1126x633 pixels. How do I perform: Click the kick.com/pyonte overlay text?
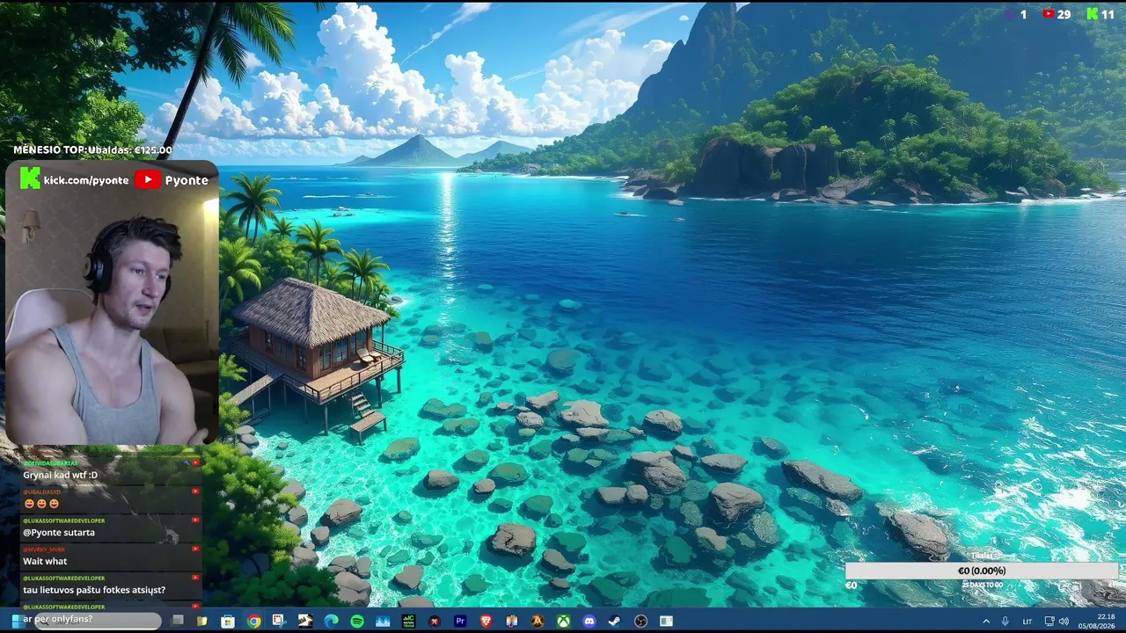coord(86,179)
